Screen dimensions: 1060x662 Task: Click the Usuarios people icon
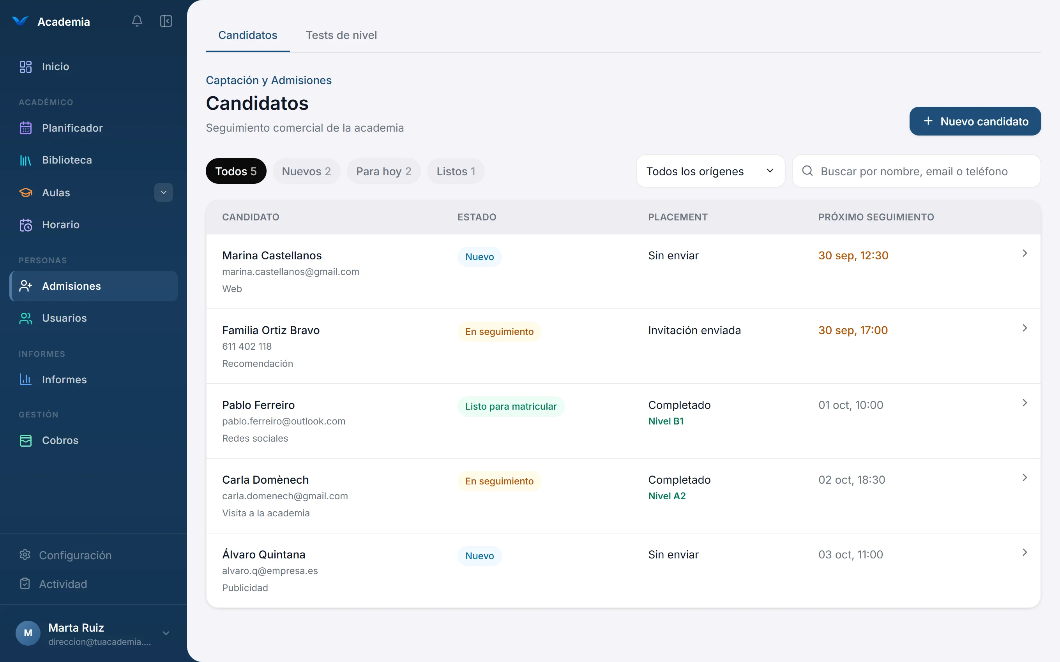26,318
